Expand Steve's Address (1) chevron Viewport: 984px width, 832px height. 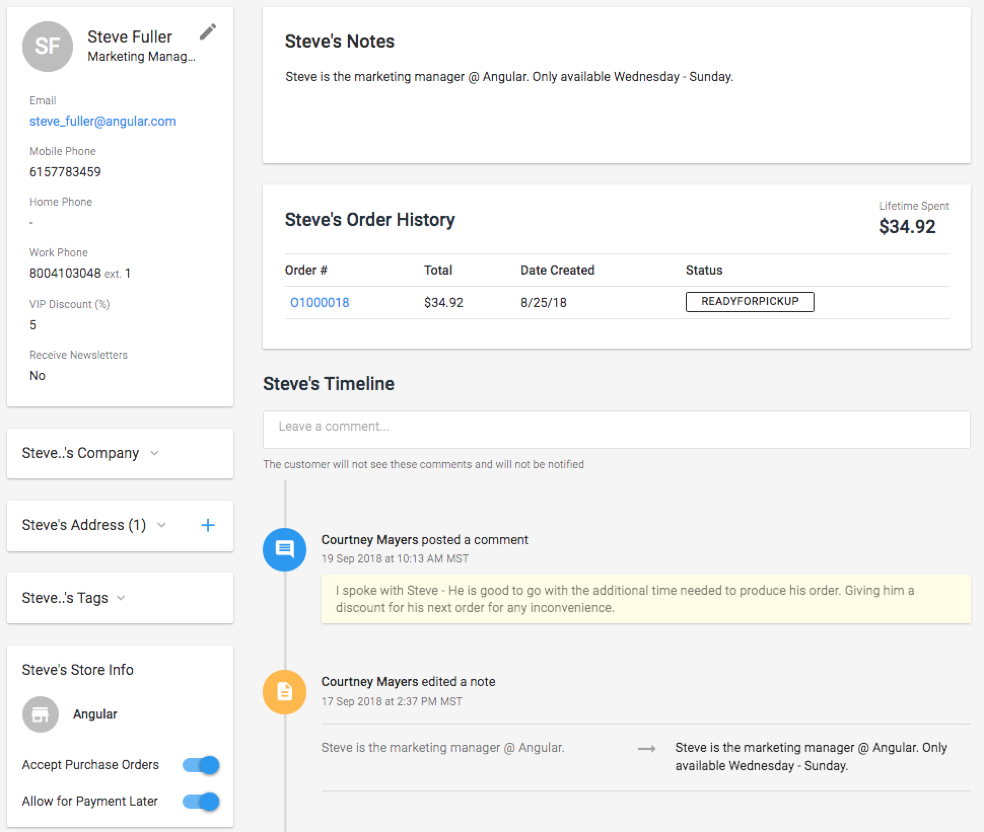pyautogui.click(x=161, y=525)
